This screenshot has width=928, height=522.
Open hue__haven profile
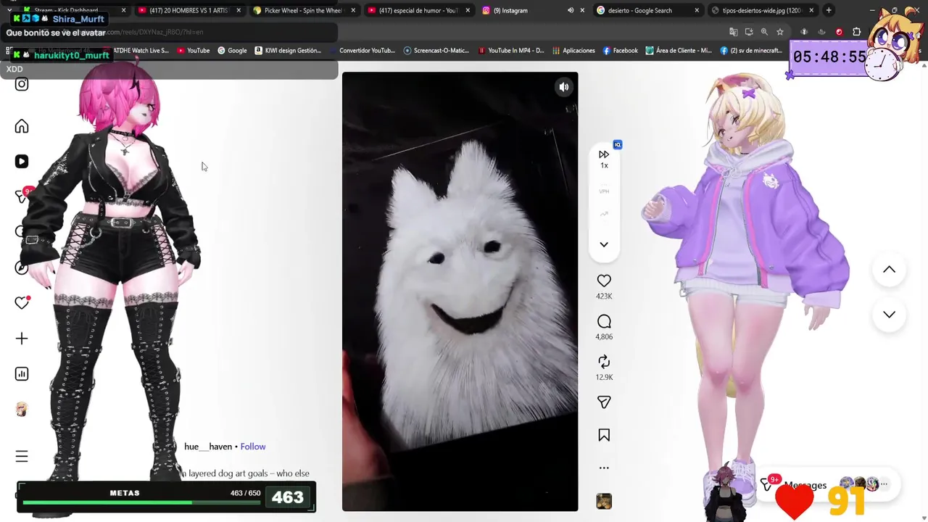click(x=208, y=447)
